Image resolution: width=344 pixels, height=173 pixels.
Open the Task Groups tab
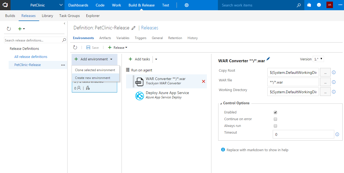(70, 16)
